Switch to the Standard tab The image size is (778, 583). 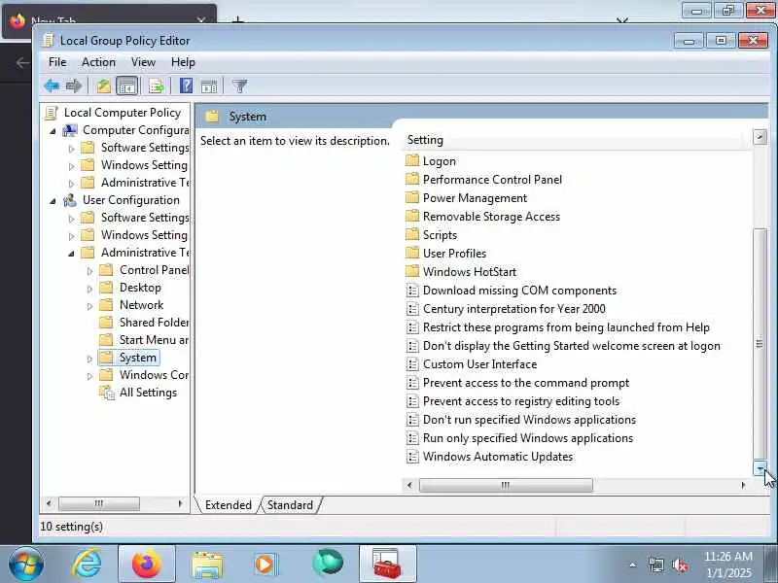click(x=290, y=505)
